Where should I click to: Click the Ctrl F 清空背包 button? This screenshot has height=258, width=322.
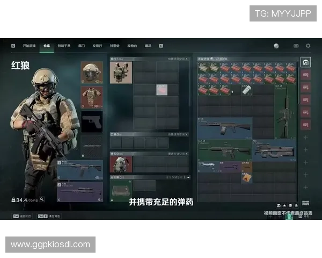[x=49, y=216]
